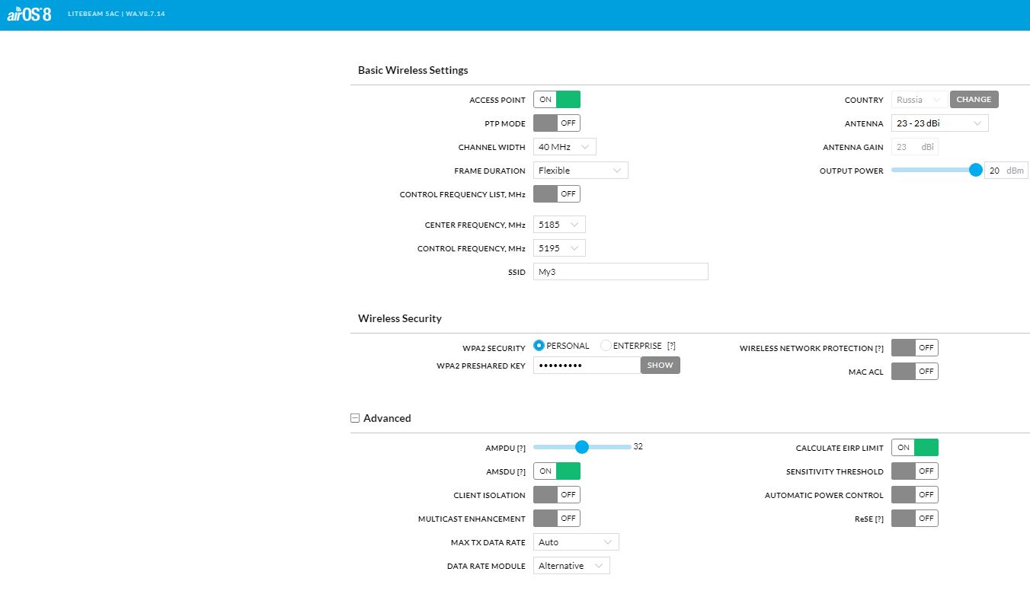The width and height of the screenshot is (1030, 594).
Task: Open the Data Rate Module dropdown
Action: (x=571, y=566)
